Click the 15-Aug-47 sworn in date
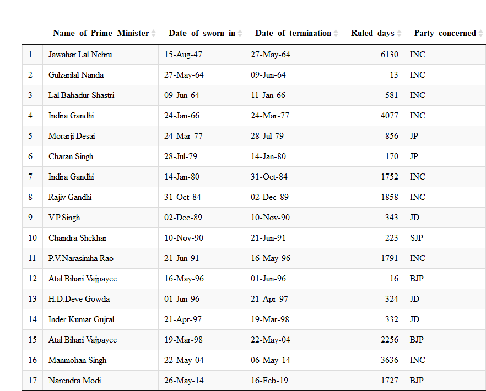The height and width of the screenshot is (391, 486). (182, 55)
